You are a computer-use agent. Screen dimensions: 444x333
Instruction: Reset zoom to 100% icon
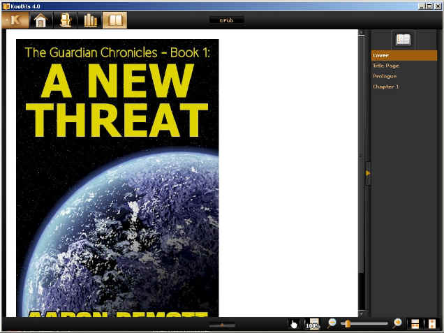point(313,324)
